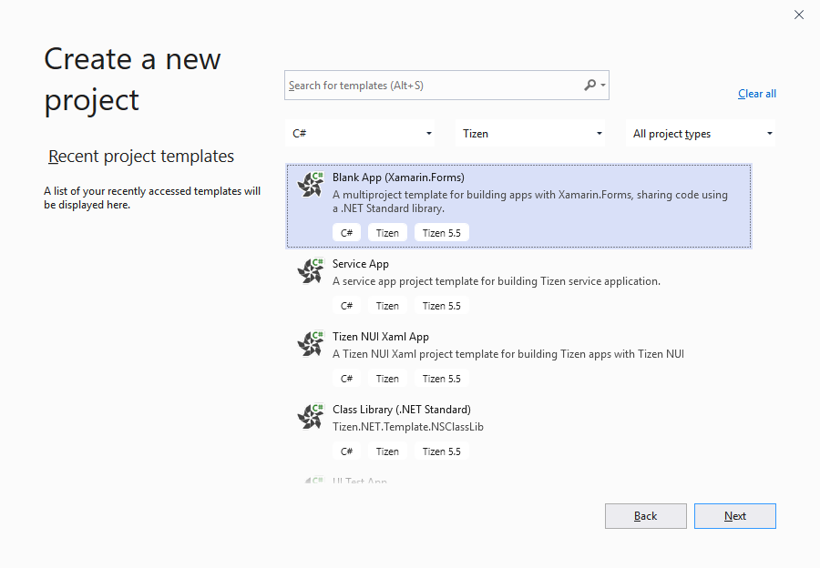Click the Class Library (.NET Standard) icon
The height and width of the screenshot is (568, 820).
[311, 417]
